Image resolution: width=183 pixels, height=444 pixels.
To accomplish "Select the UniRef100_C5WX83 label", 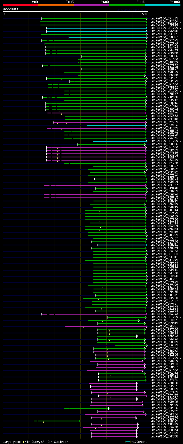I will pyautogui.click(x=164, y=191).
